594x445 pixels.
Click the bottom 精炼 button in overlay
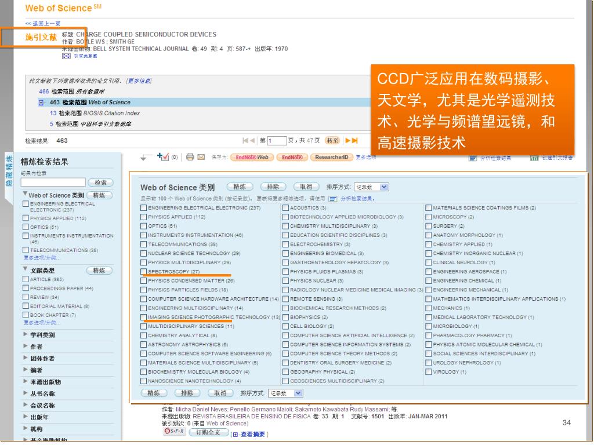coord(154,393)
